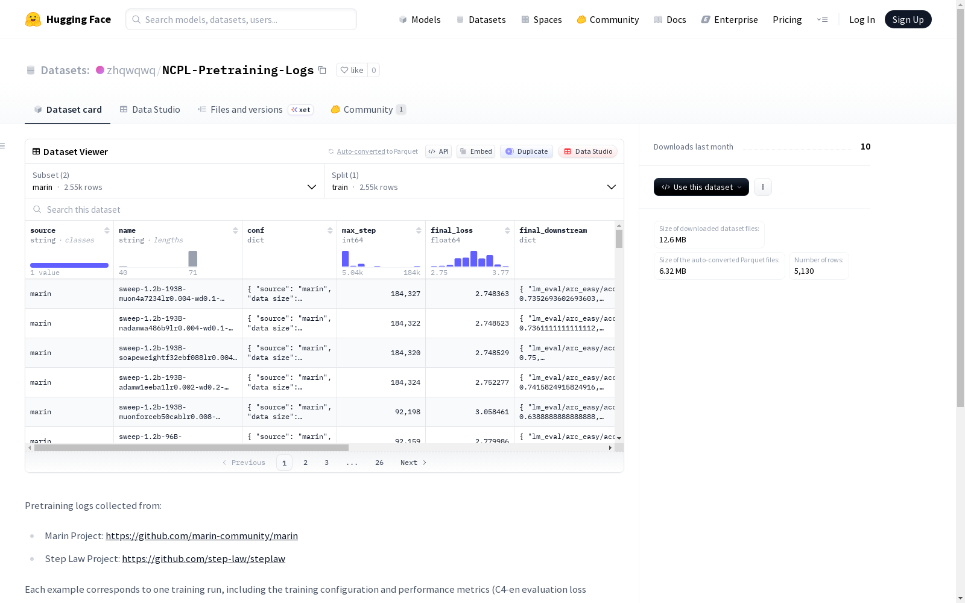Copy dataset name with the copy icon
The height and width of the screenshot is (603, 965).
[323, 70]
